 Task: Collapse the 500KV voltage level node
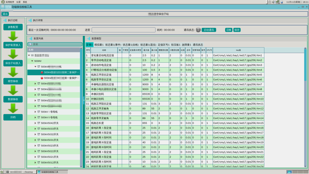pos(32,61)
